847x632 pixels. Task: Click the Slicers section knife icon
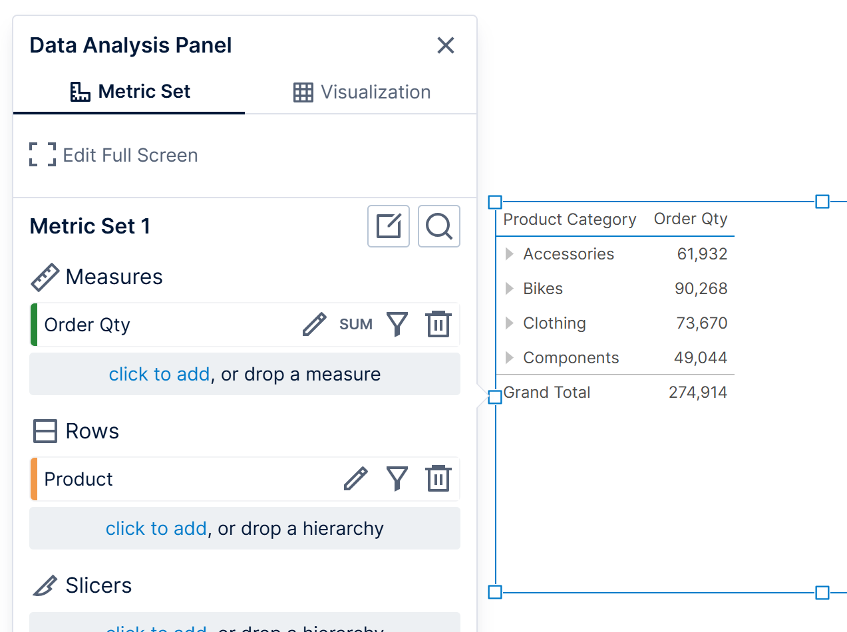(x=45, y=585)
